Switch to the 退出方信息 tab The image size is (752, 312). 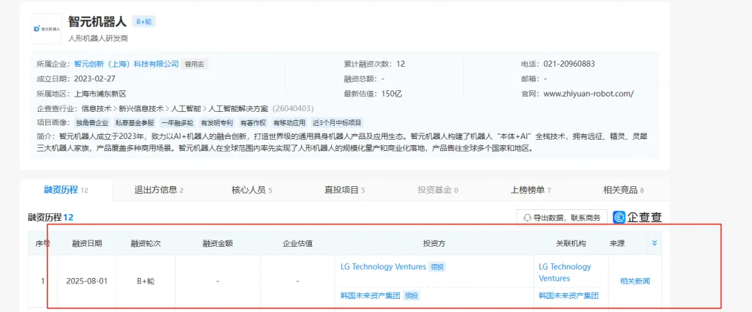pyautogui.click(x=159, y=190)
